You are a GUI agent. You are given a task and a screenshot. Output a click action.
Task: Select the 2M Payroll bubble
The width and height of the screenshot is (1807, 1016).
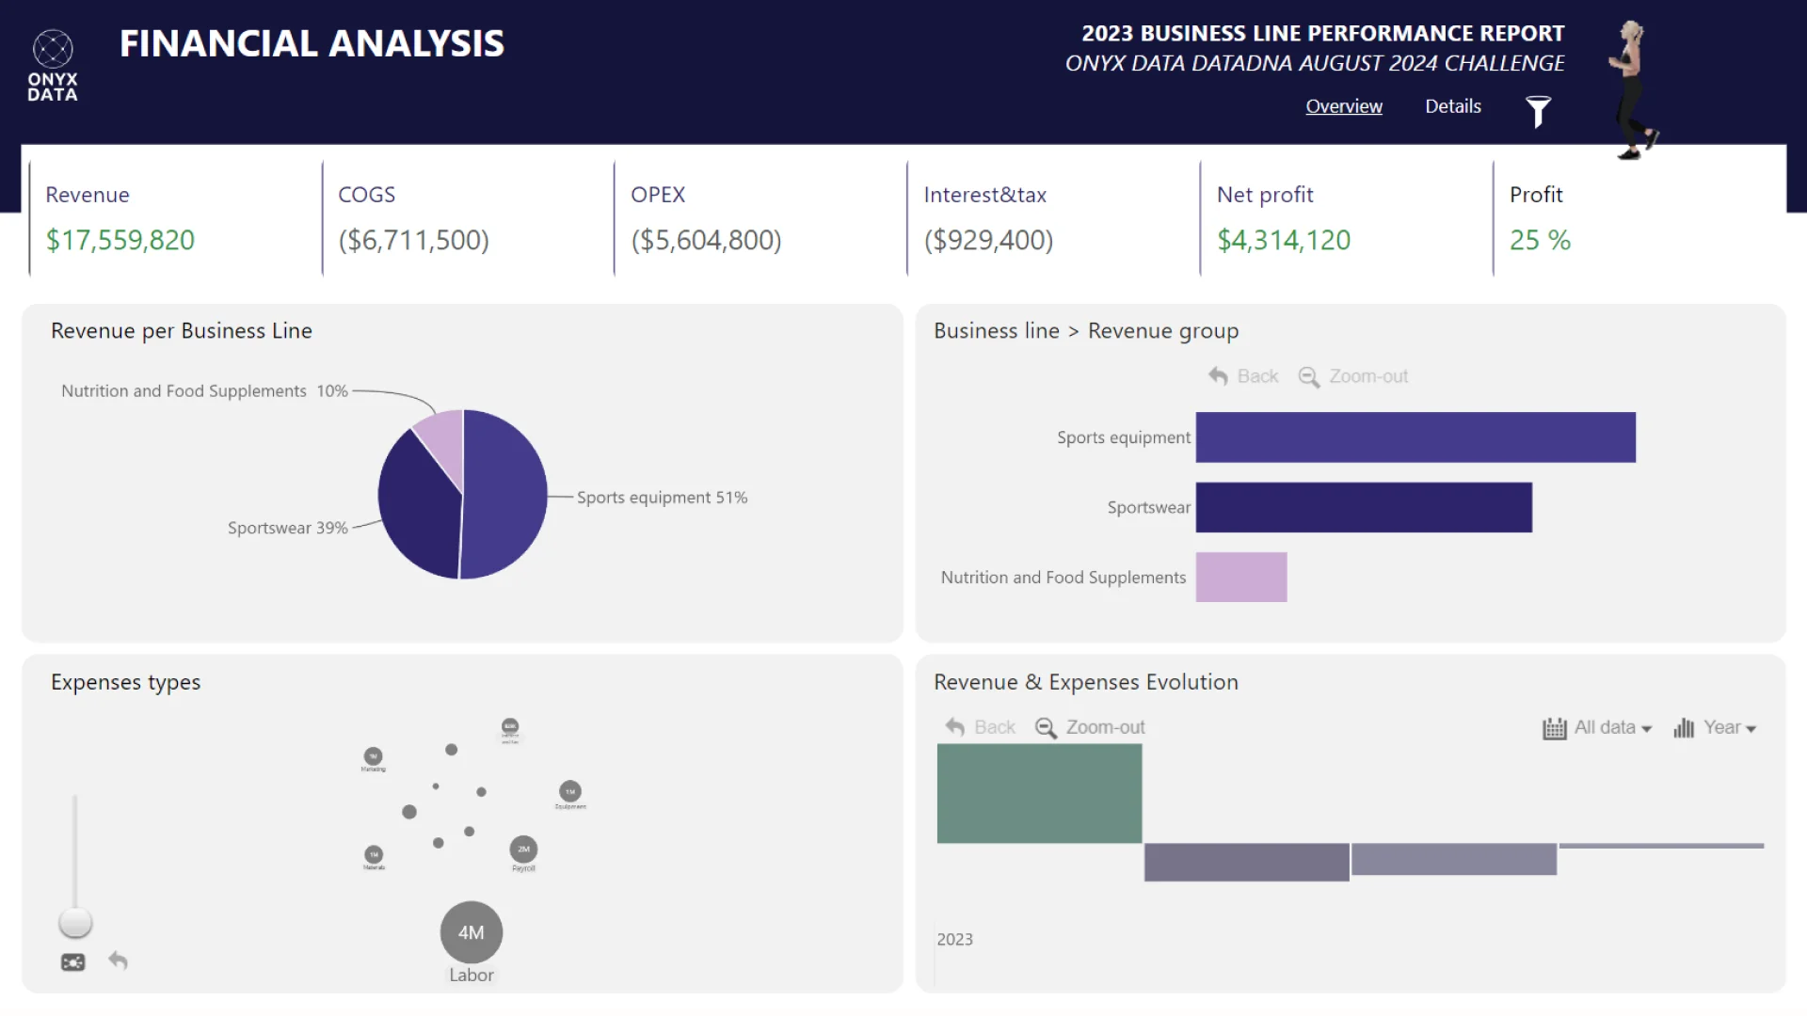(523, 849)
